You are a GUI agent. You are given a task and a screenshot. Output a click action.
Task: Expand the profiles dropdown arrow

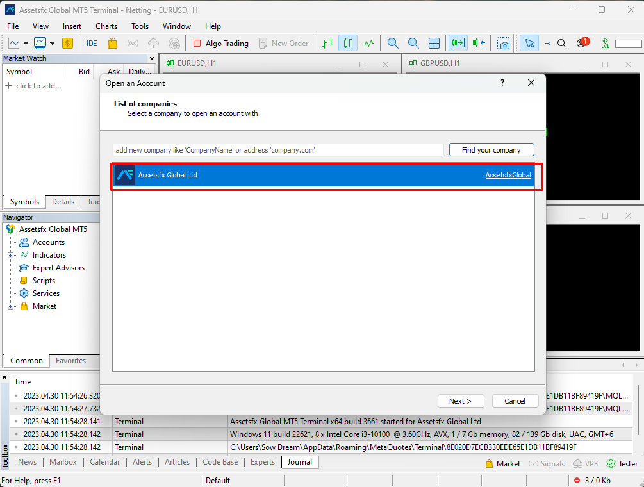coord(52,44)
